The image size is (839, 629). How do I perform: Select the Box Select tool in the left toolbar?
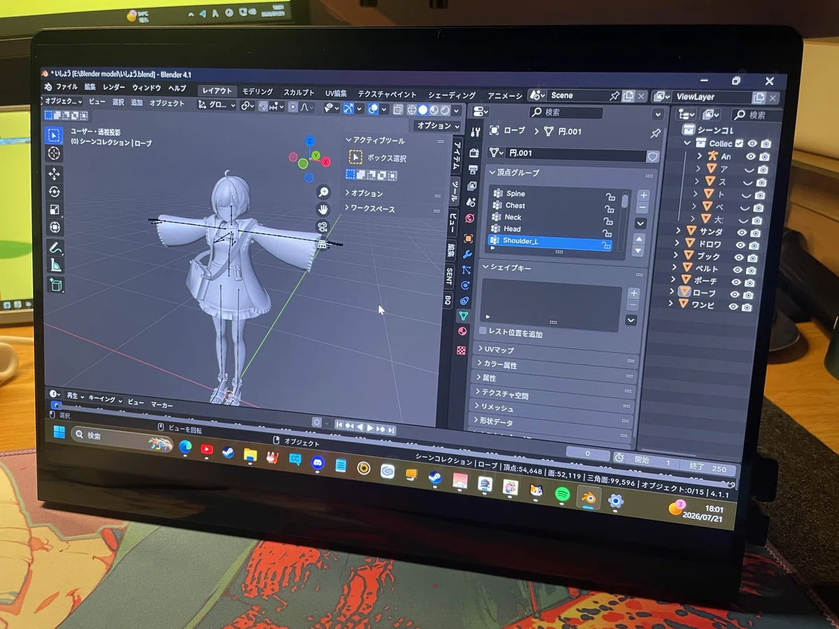coord(55,135)
